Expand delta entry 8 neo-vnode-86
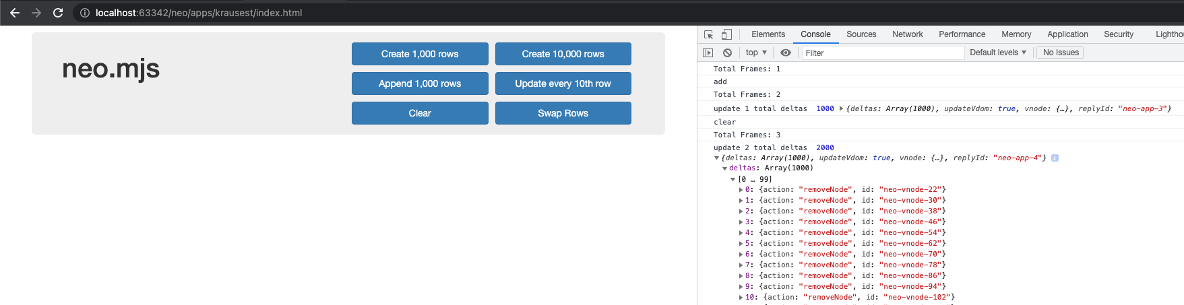The image size is (1184, 305). [741, 276]
